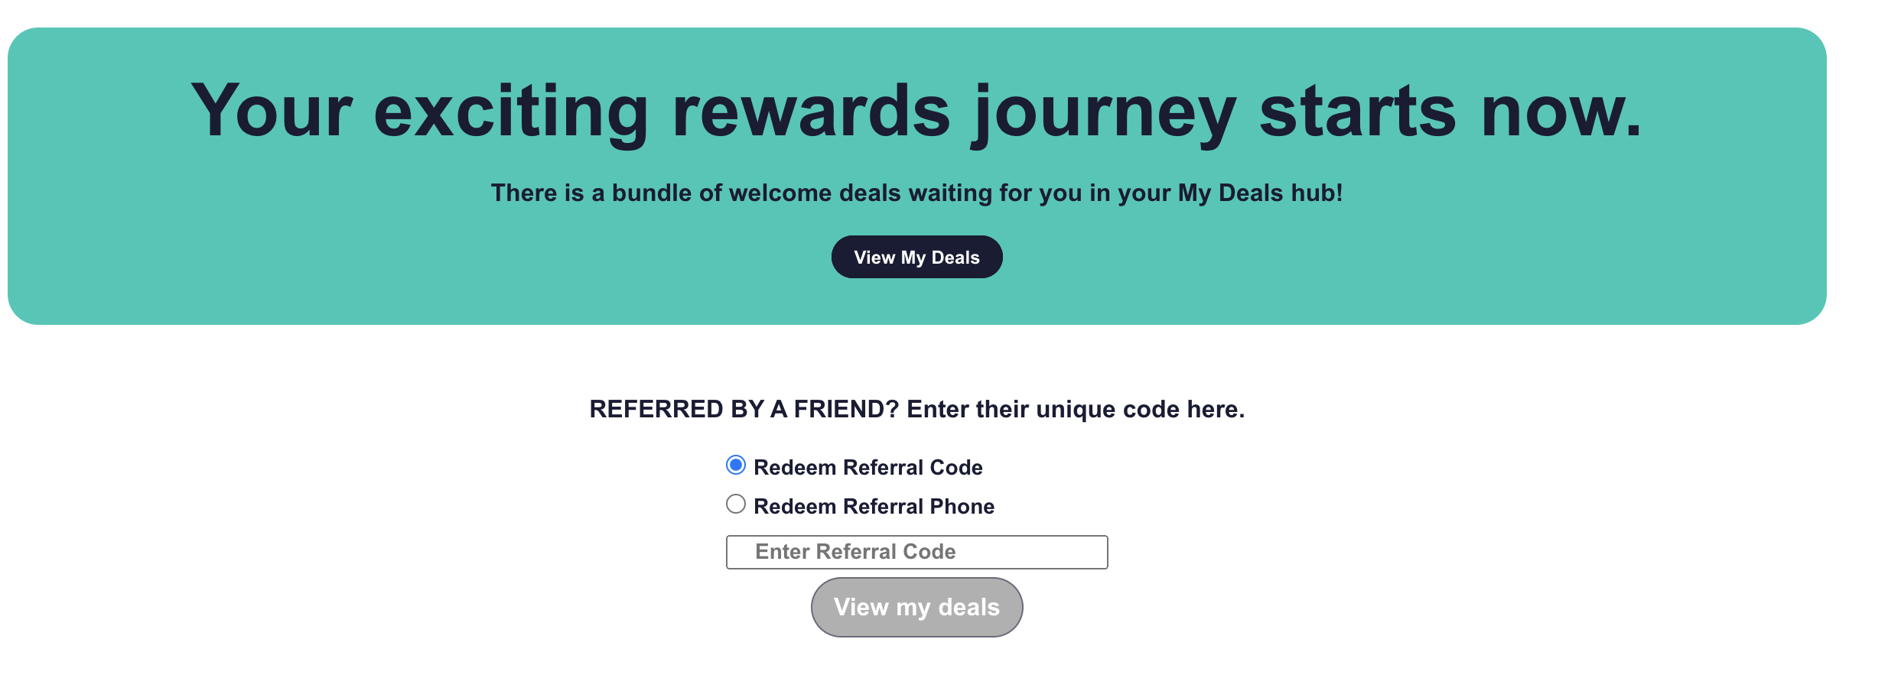1888x691 pixels.
Task: Click 'starts now.' in the banner headline
Action: (x=1450, y=112)
